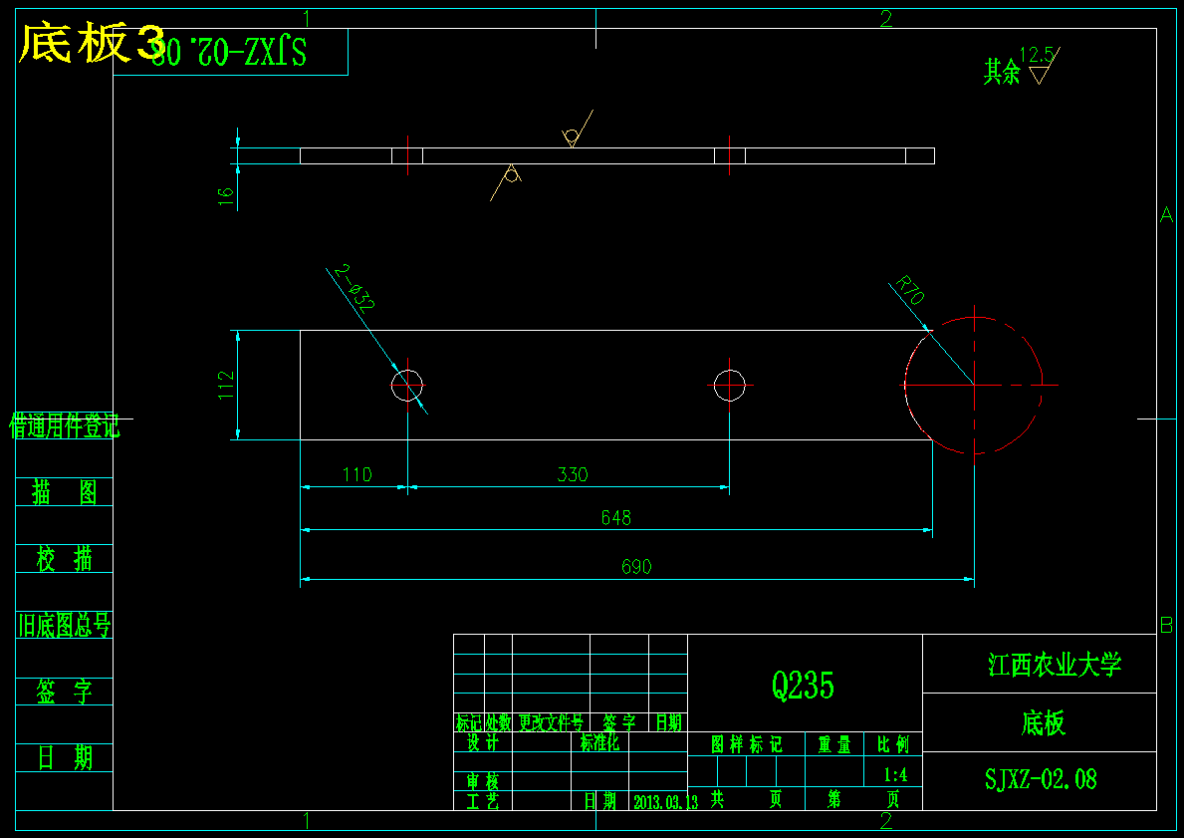Select the 江西农业大学 university name
The height and width of the screenshot is (838, 1184).
(x=1055, y=665)
